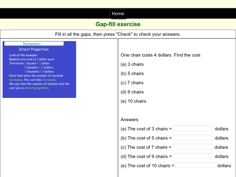This screenshot has width=236, height=177.
Task: Select the 'Answers' label
Action: point(129,120)
